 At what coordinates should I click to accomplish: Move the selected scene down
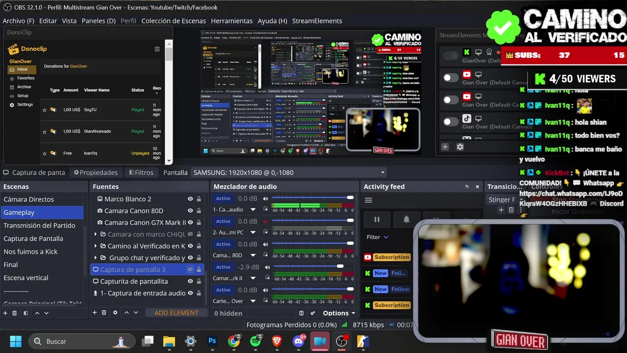pyautogui.click(x=47, y=313)
